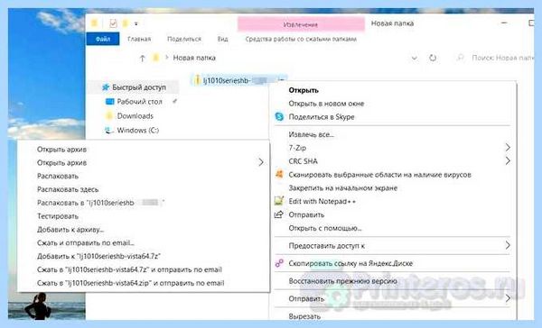Click the Windows (C:) drive icon

109,131
